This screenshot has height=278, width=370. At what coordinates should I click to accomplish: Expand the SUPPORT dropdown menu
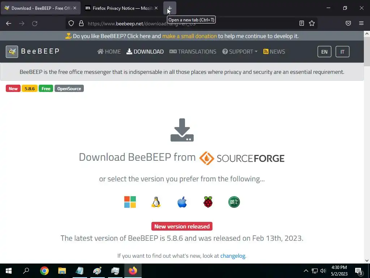click(240, 51)
